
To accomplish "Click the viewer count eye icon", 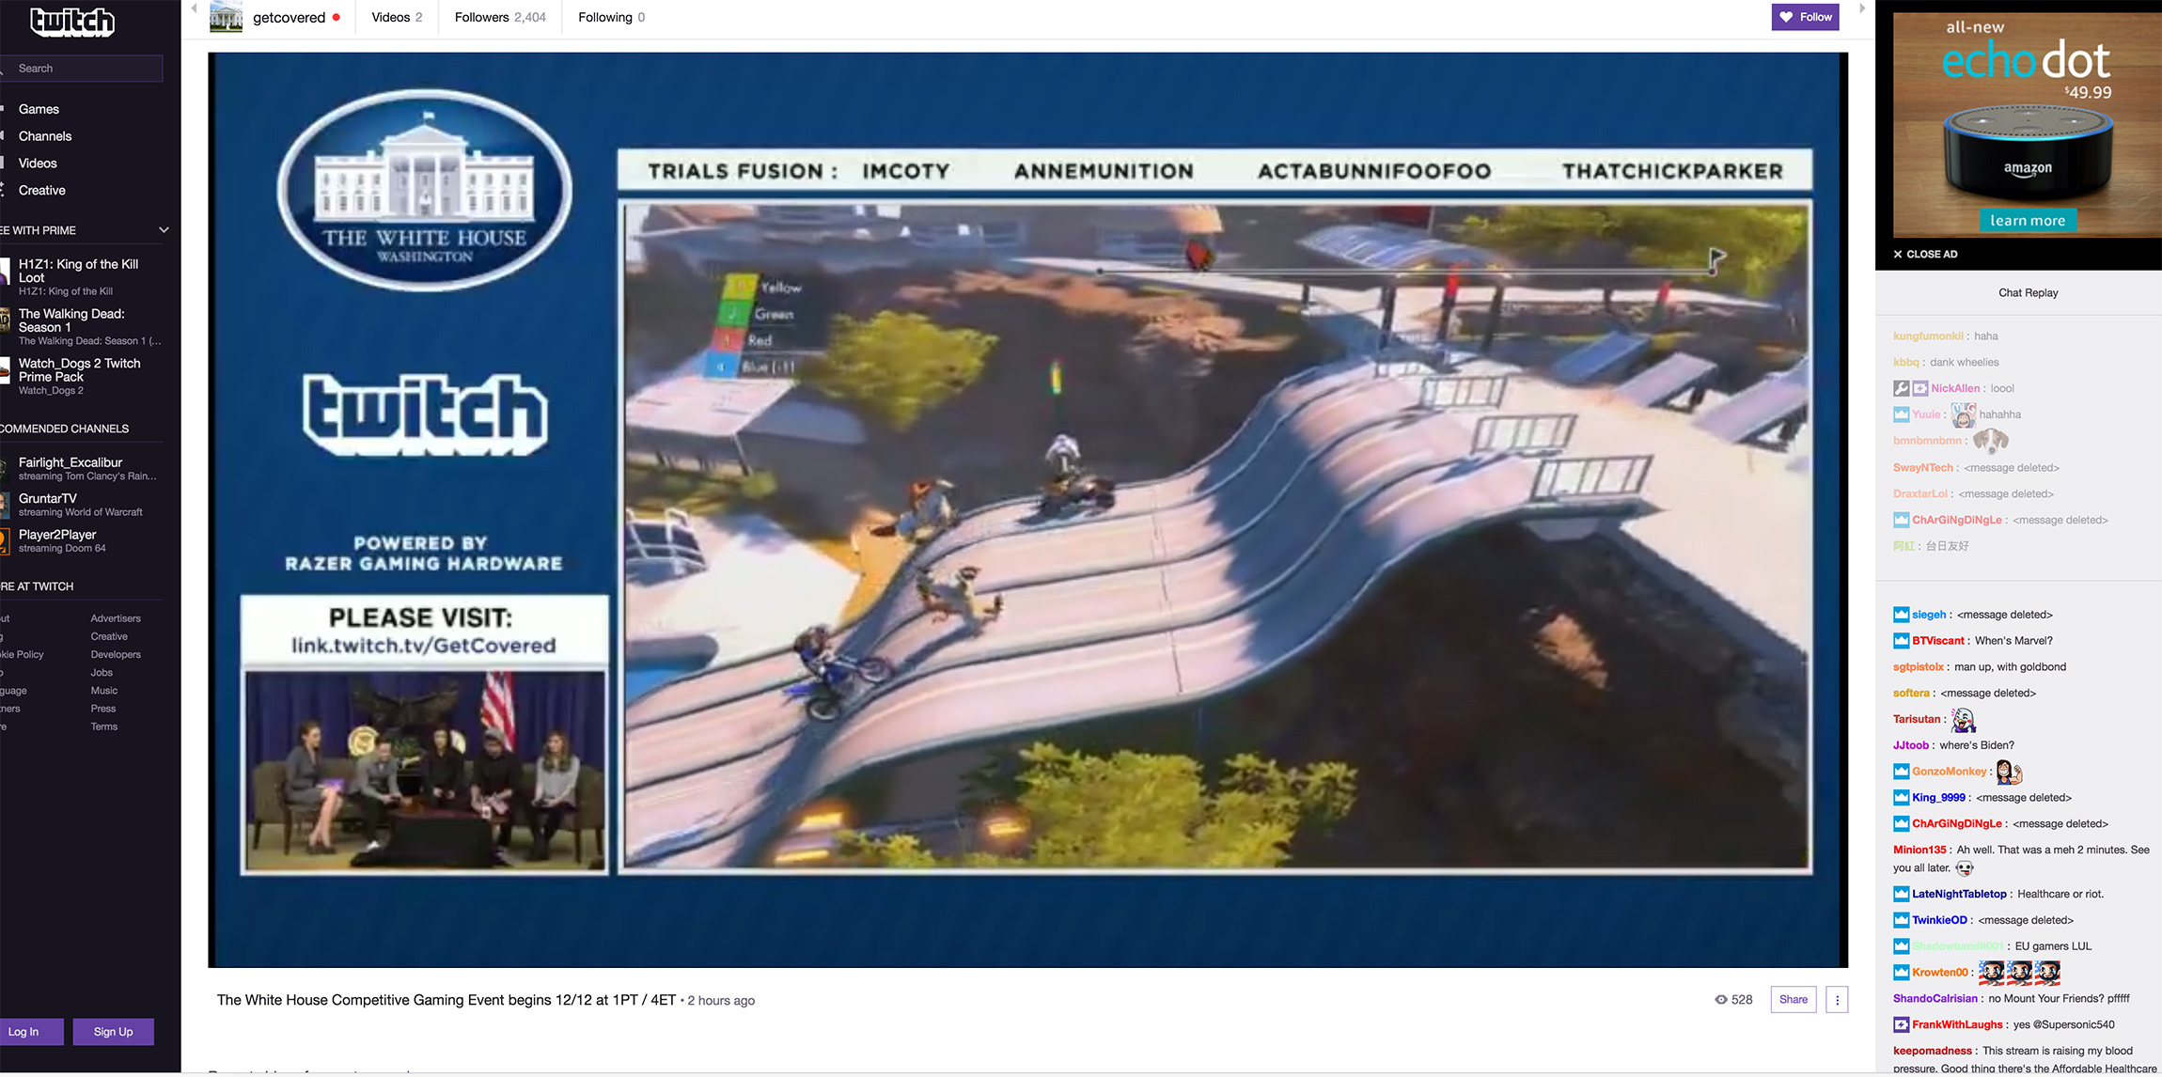I will pyautogui.click(x=1721, y=1000).
